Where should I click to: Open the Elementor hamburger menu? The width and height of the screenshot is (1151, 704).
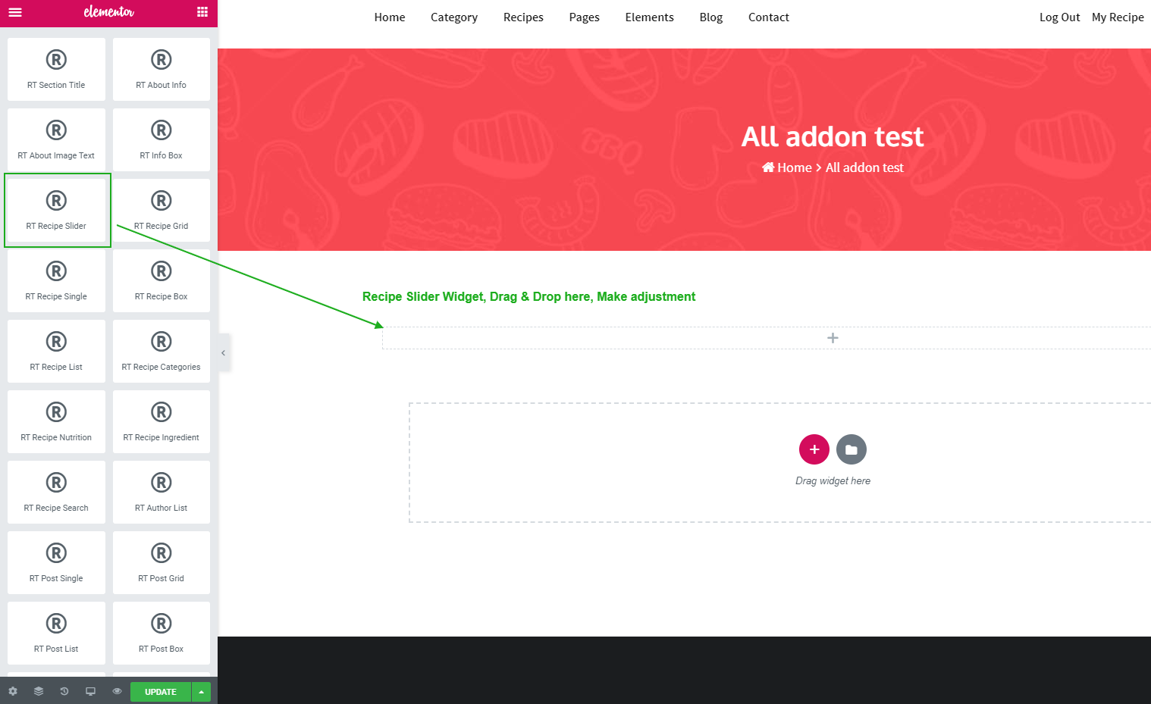pyautogui.click(x=15, y=12)
